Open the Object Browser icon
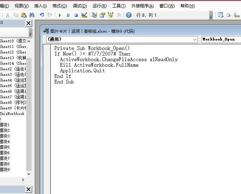Viewport: 241px width, 194px height. [x=111, y=15]
